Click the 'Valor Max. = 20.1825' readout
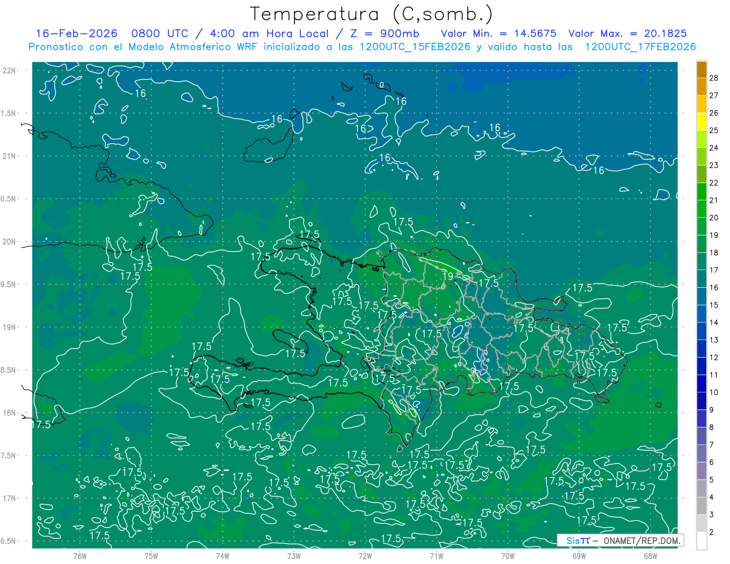Image resolution: width=730 pixels, height=564 pixels. point(628,33)
